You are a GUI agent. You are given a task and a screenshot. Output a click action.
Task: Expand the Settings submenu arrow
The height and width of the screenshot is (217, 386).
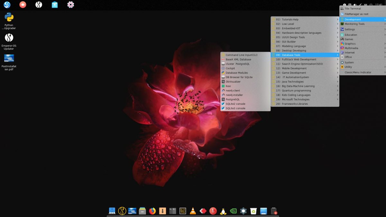(x=385, y=30)
